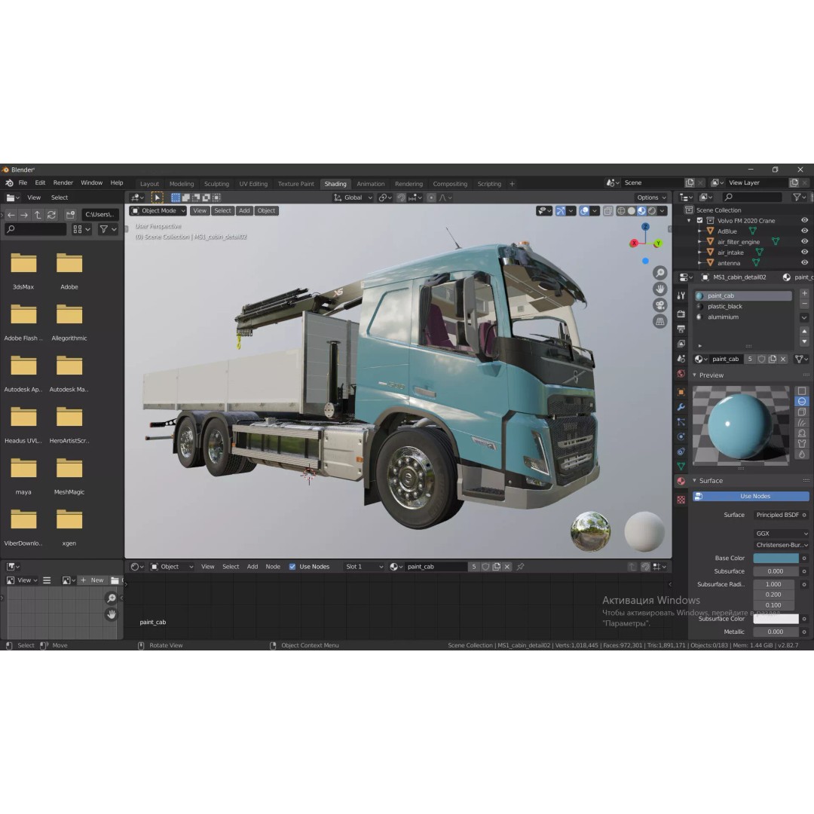Image resolution: width=814 pixels, height=814 pixels.
Task: Open Object Mode dropdown
Action: point(158,211)
